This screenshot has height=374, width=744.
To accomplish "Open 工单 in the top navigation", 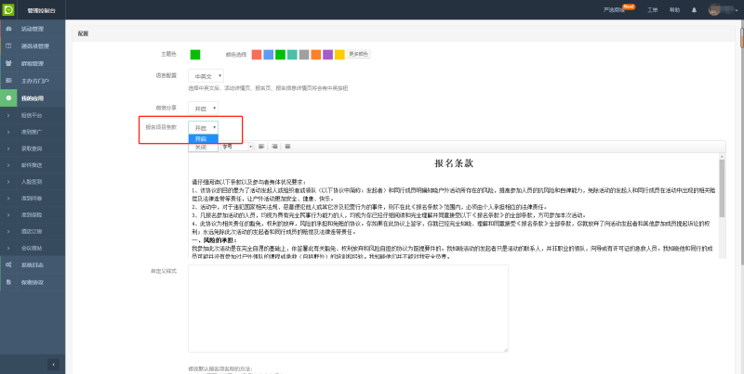I will [653, 10].
